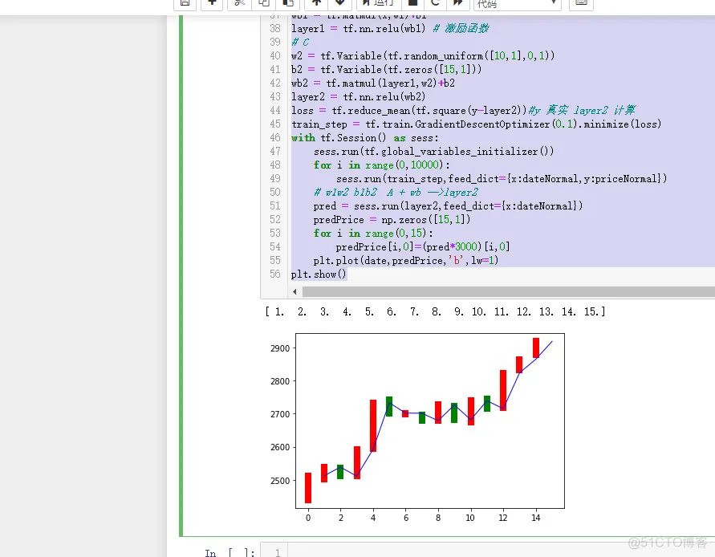
Task: Insert a new cell with the plus icon
Action: 212,3
